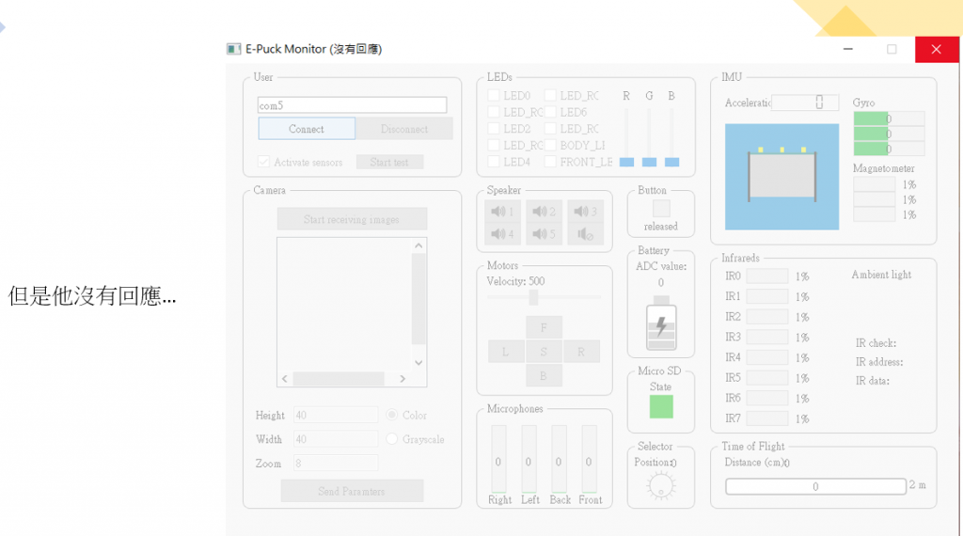The height and width of the screenshot is (536, 963).
Task: Toggle the LED6 checkbox
Action: [x=550, y=112]
